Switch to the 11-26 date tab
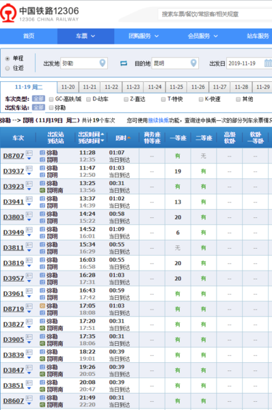Screen dimensions: 272x410 198,87
